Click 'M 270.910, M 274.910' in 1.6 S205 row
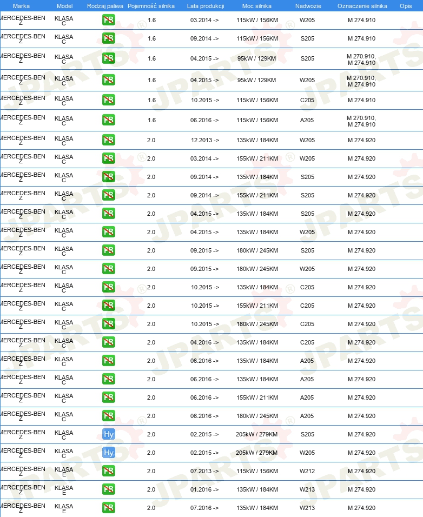The width and height of the screenshot is (423, 517). (x=361, y=59)
